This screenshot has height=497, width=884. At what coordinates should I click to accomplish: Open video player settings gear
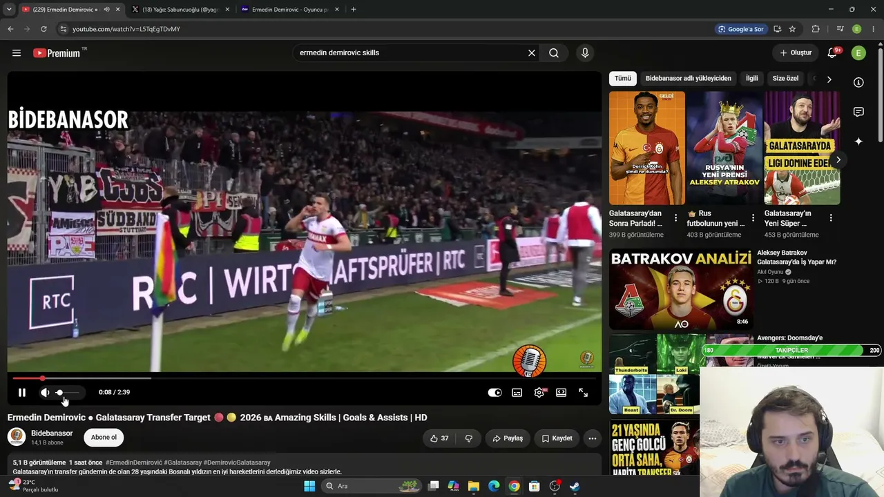pos(539,393)
